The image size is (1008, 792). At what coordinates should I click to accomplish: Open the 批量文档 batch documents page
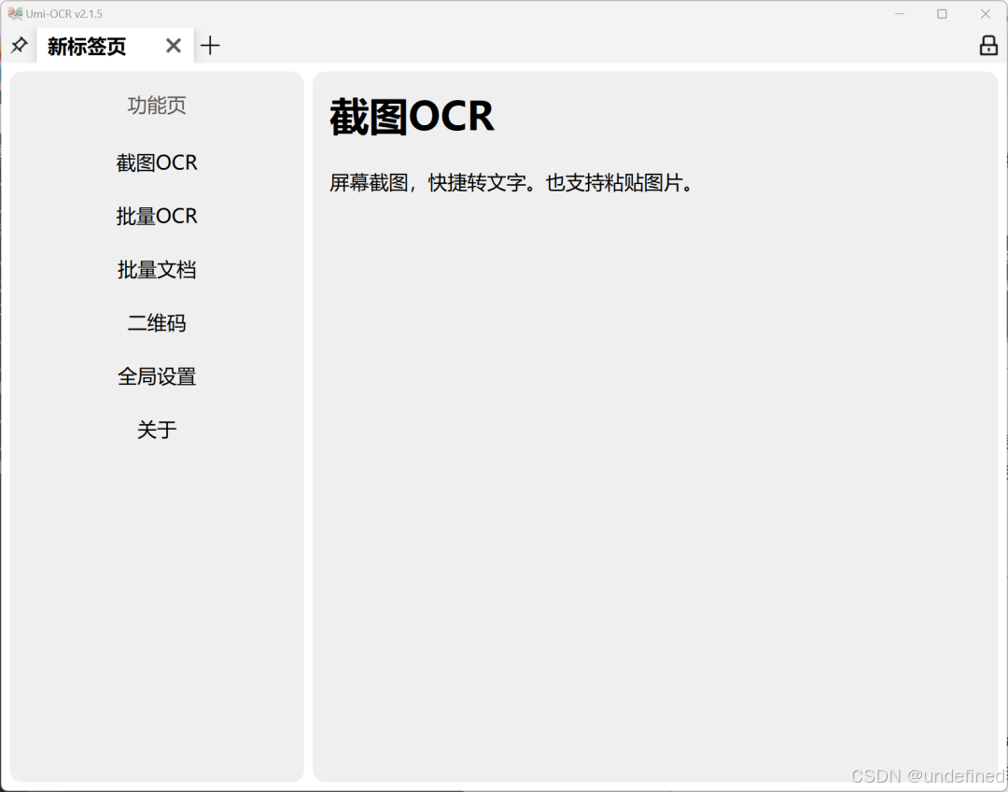pyautogui.click(x=157, y=269)
